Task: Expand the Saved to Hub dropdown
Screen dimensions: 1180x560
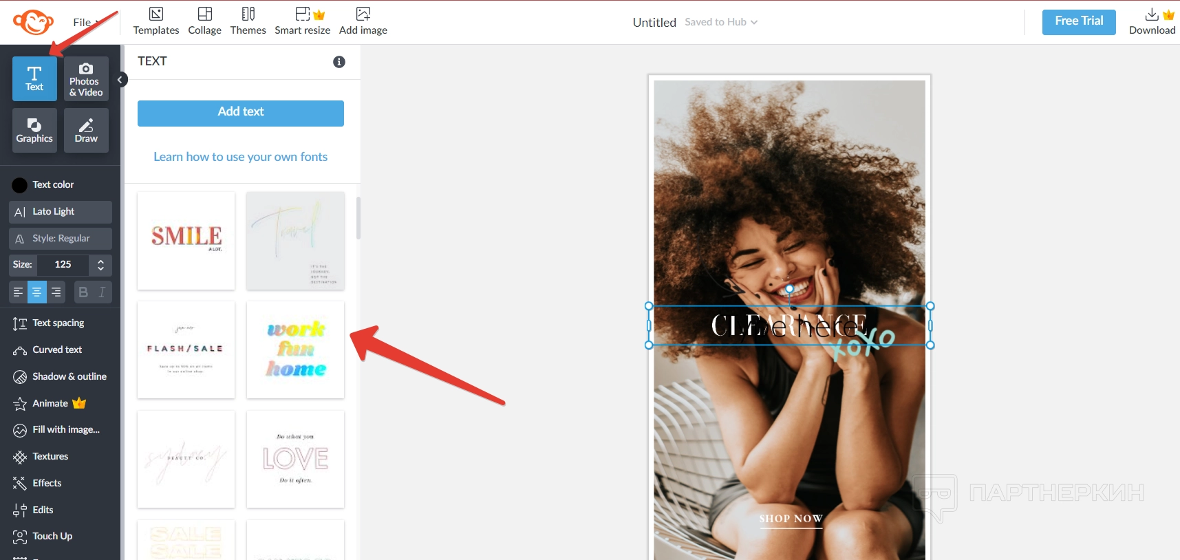Action: [721, 22]
